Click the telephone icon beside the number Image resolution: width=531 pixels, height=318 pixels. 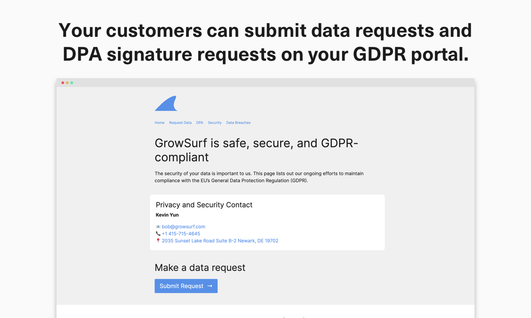pyautogui.click(x=158, y=234)
